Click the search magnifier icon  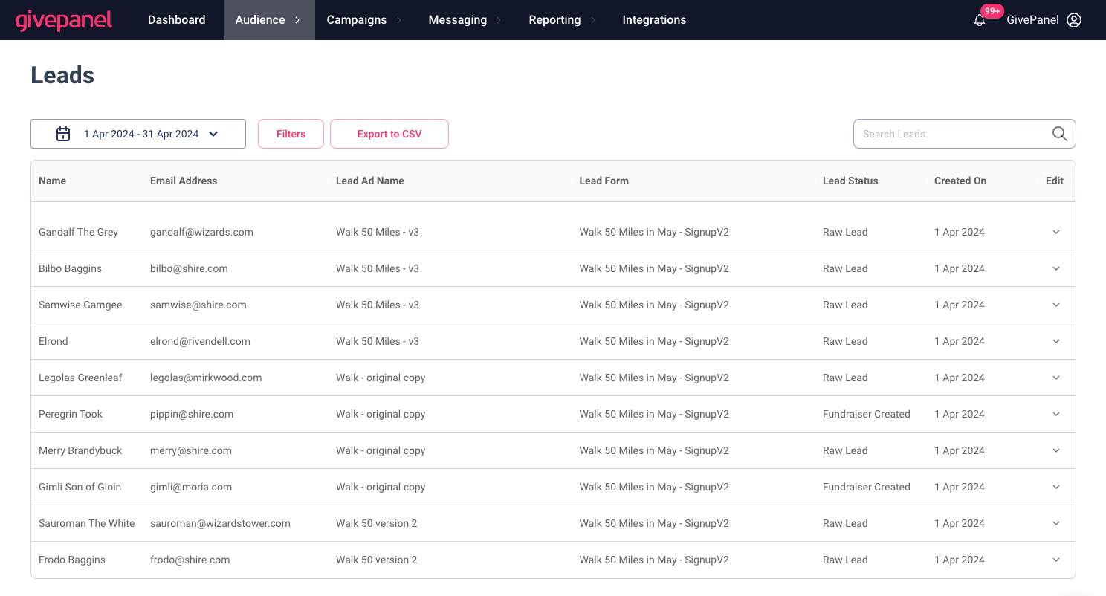(x=1060, y=134)
